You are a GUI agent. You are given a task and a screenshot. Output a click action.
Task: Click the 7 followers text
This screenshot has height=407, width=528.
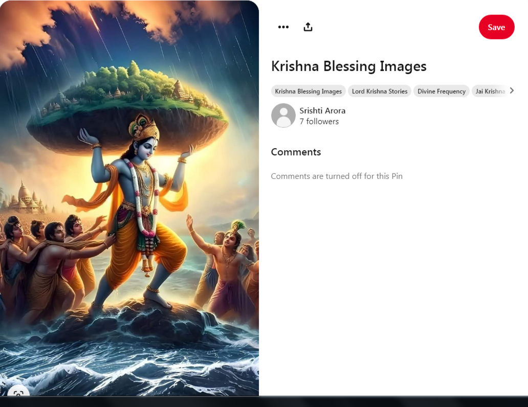click(x=319, y=122)
